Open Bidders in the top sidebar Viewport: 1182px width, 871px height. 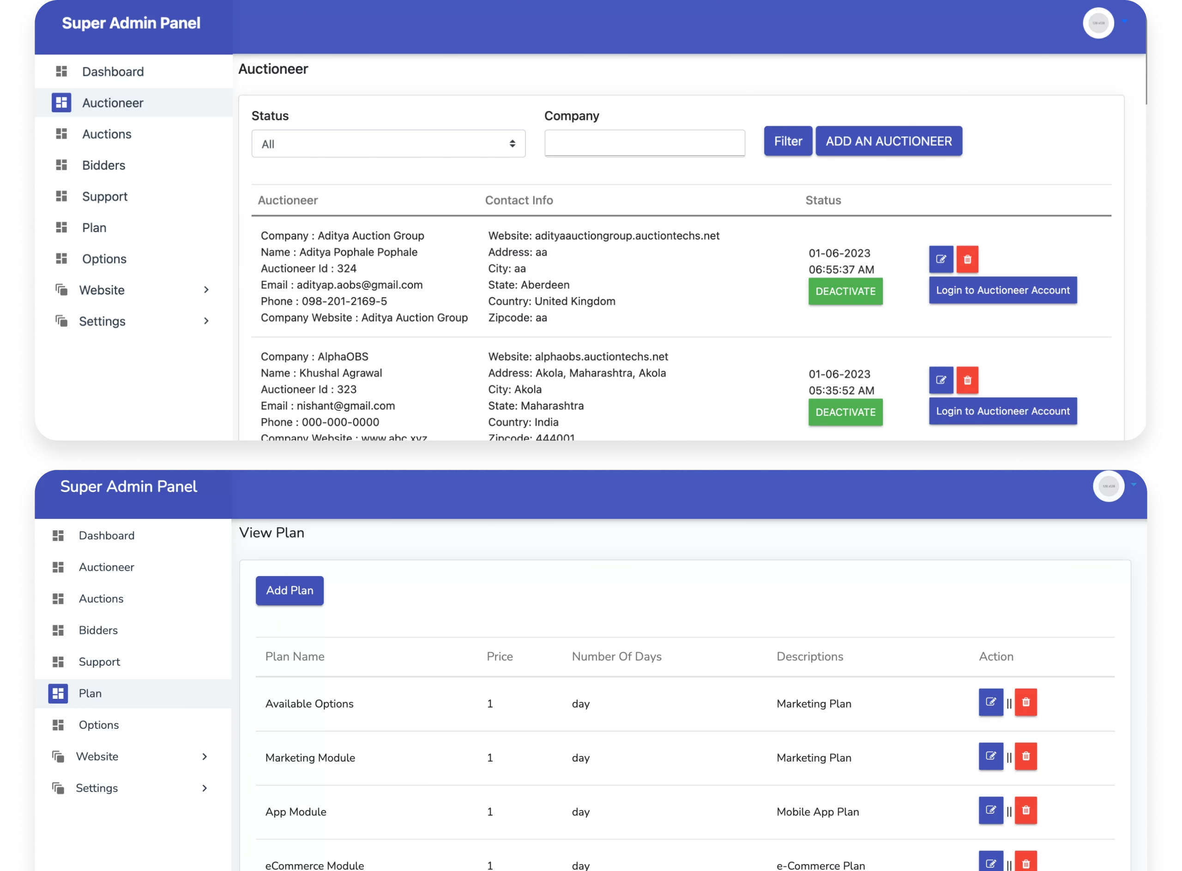[103, 165]
